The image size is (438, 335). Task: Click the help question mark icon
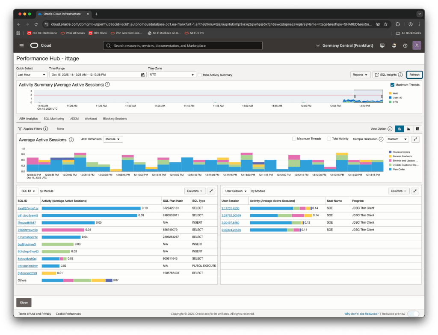tap(405, 45)
